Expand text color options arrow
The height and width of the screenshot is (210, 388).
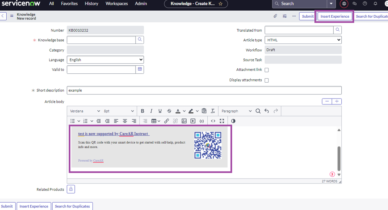point(184,111)
